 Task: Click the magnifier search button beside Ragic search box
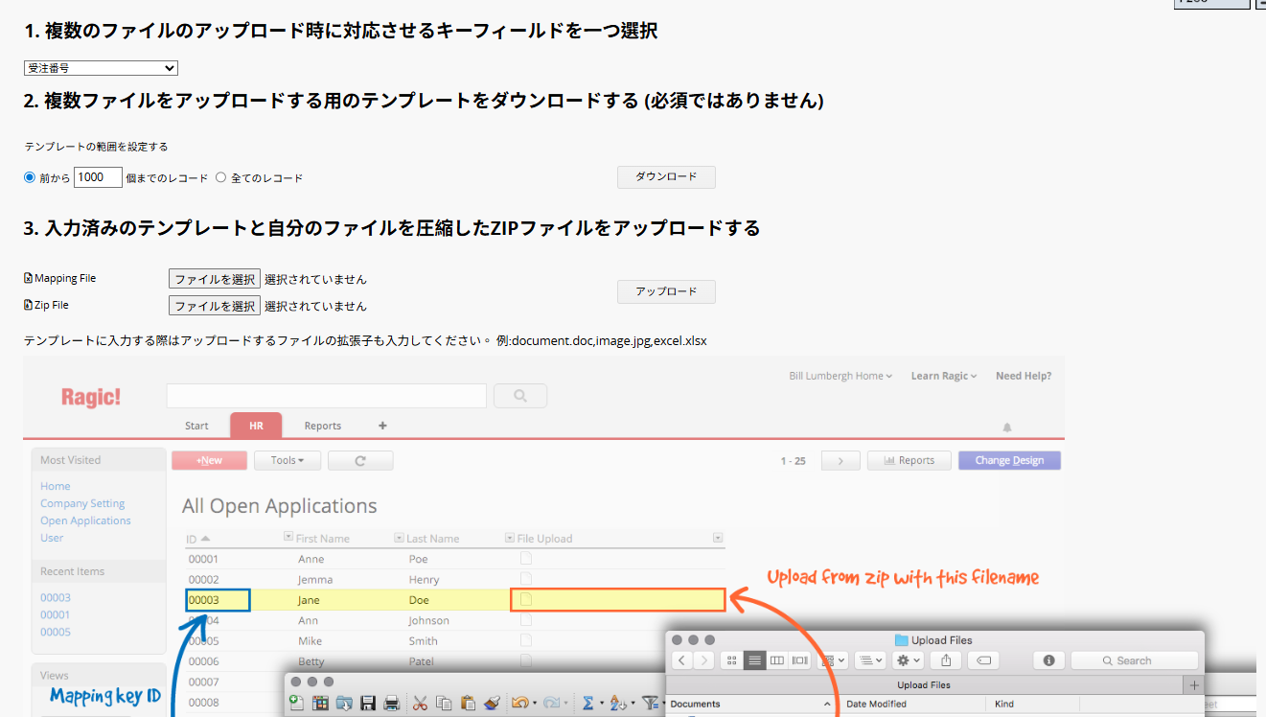(x=519, y=396)
